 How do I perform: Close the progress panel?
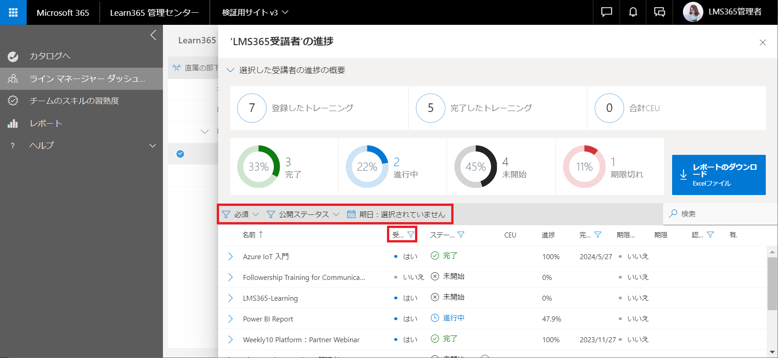[x=763, y=42]
